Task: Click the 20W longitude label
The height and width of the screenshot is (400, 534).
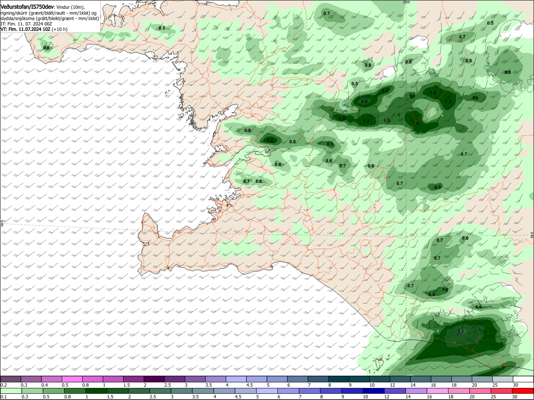Action: [407, 2]
